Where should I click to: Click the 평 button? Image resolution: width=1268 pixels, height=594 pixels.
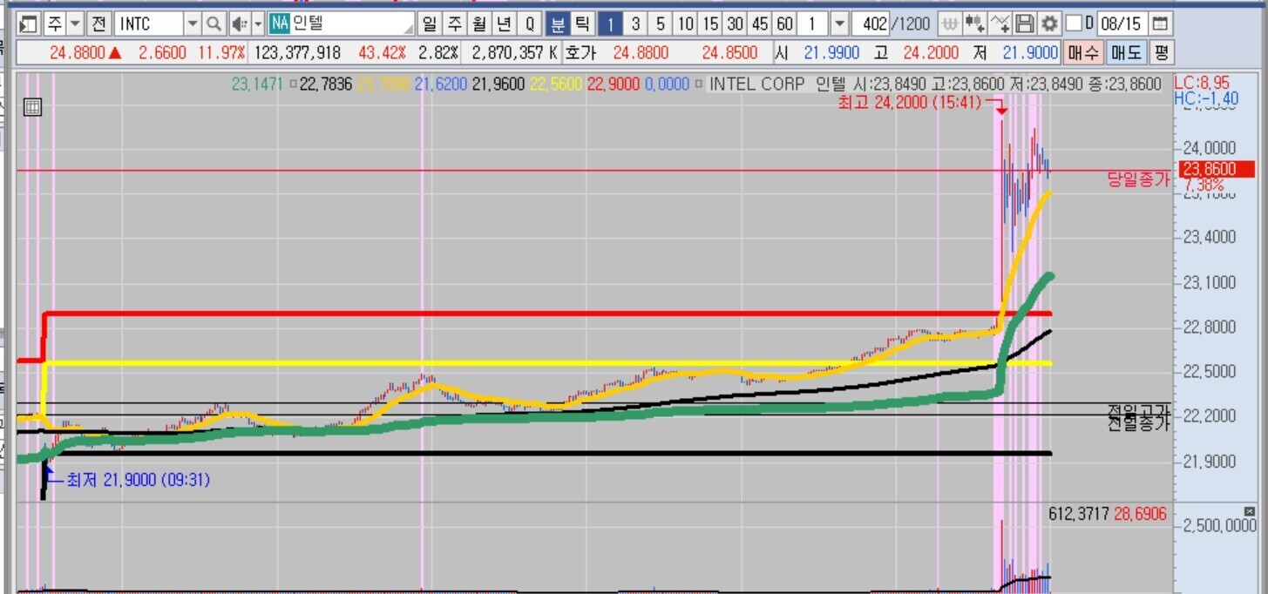[1160, 53]
